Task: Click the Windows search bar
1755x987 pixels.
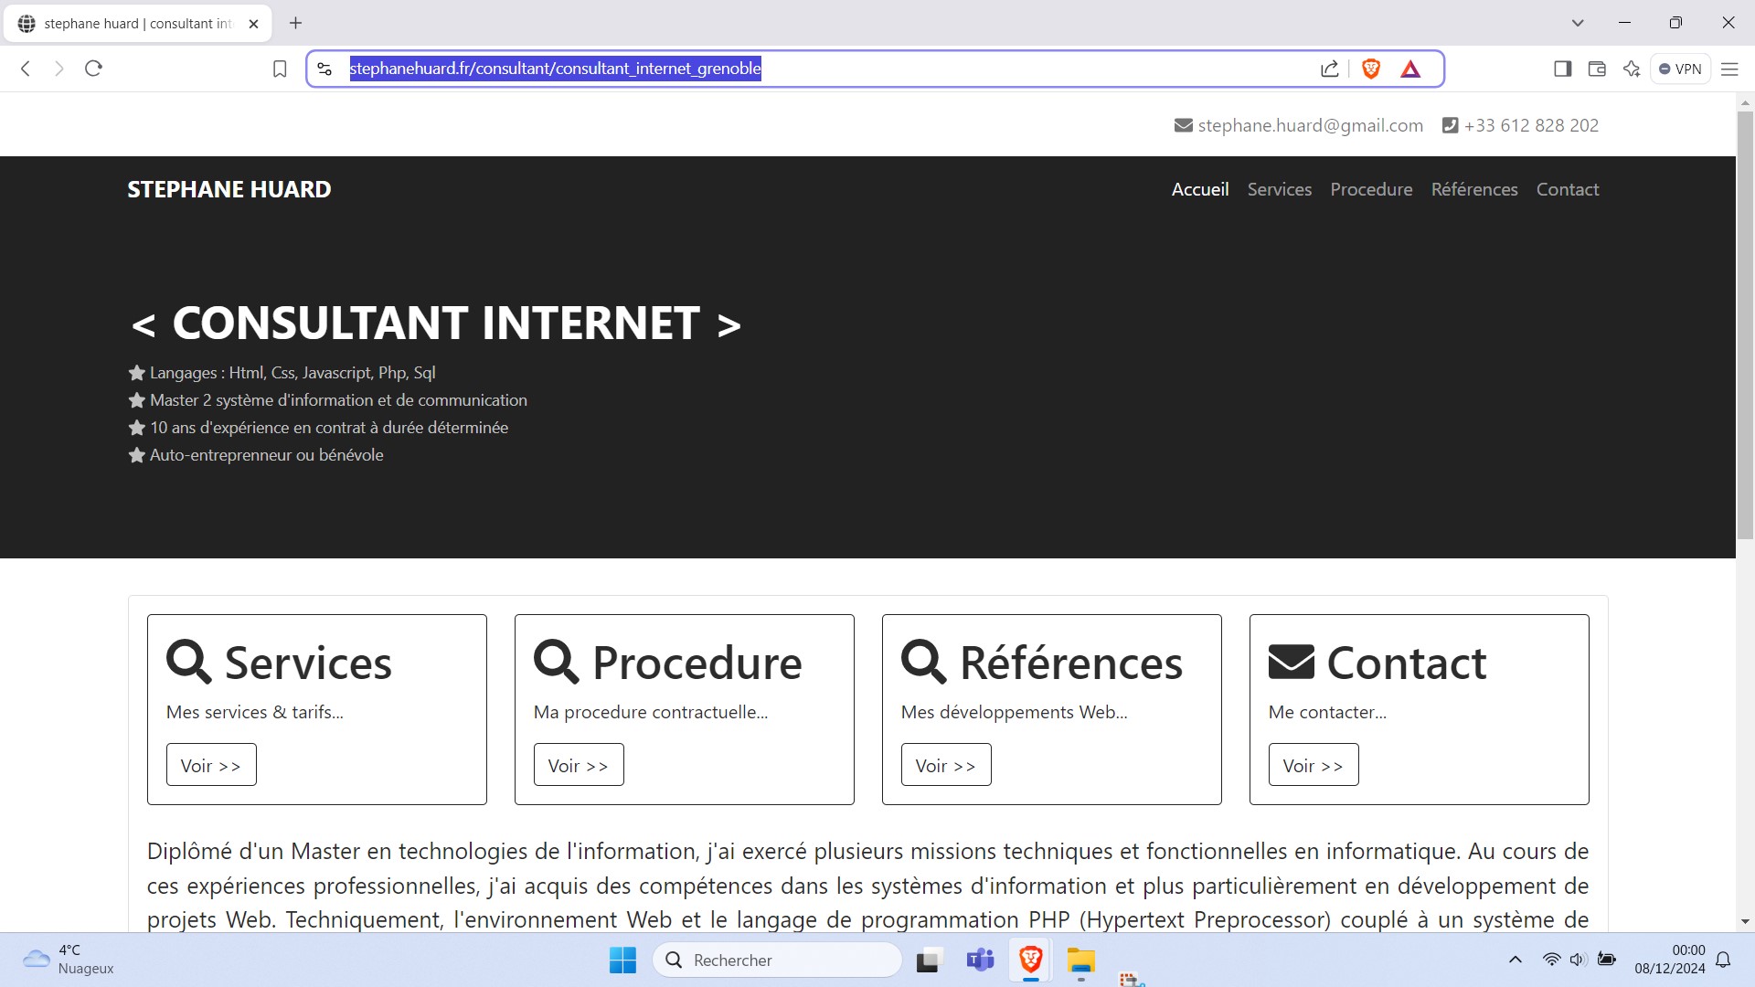Action: (782, 960)
